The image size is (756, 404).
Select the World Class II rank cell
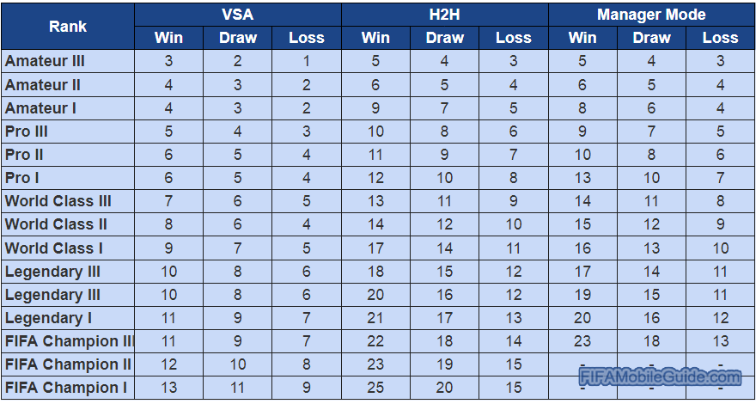click(68, 224)
